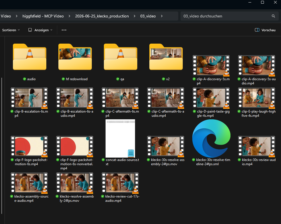Select klecko-assembly-source-audio.mp4 file icon
281x224 pixels.
pyautogui.click(x=29, y=183)
